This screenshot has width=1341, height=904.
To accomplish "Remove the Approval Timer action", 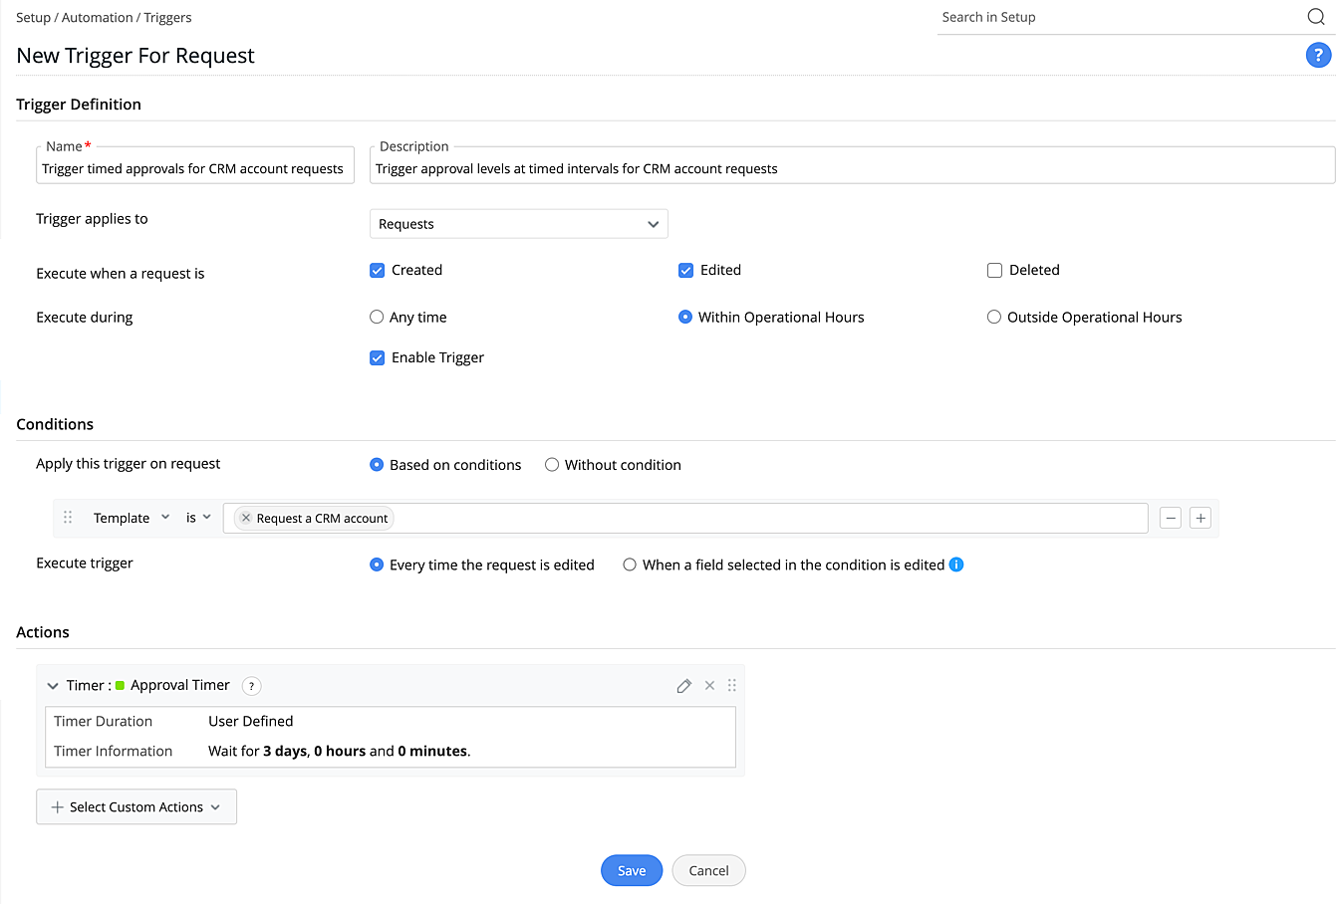I will pyautogui.click(x=709, y=686).
